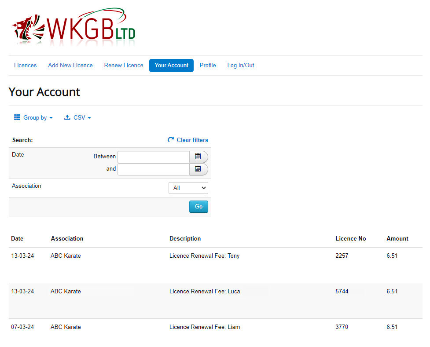
Task: Click inside the Between date input field
Action: tap(153, 157)
